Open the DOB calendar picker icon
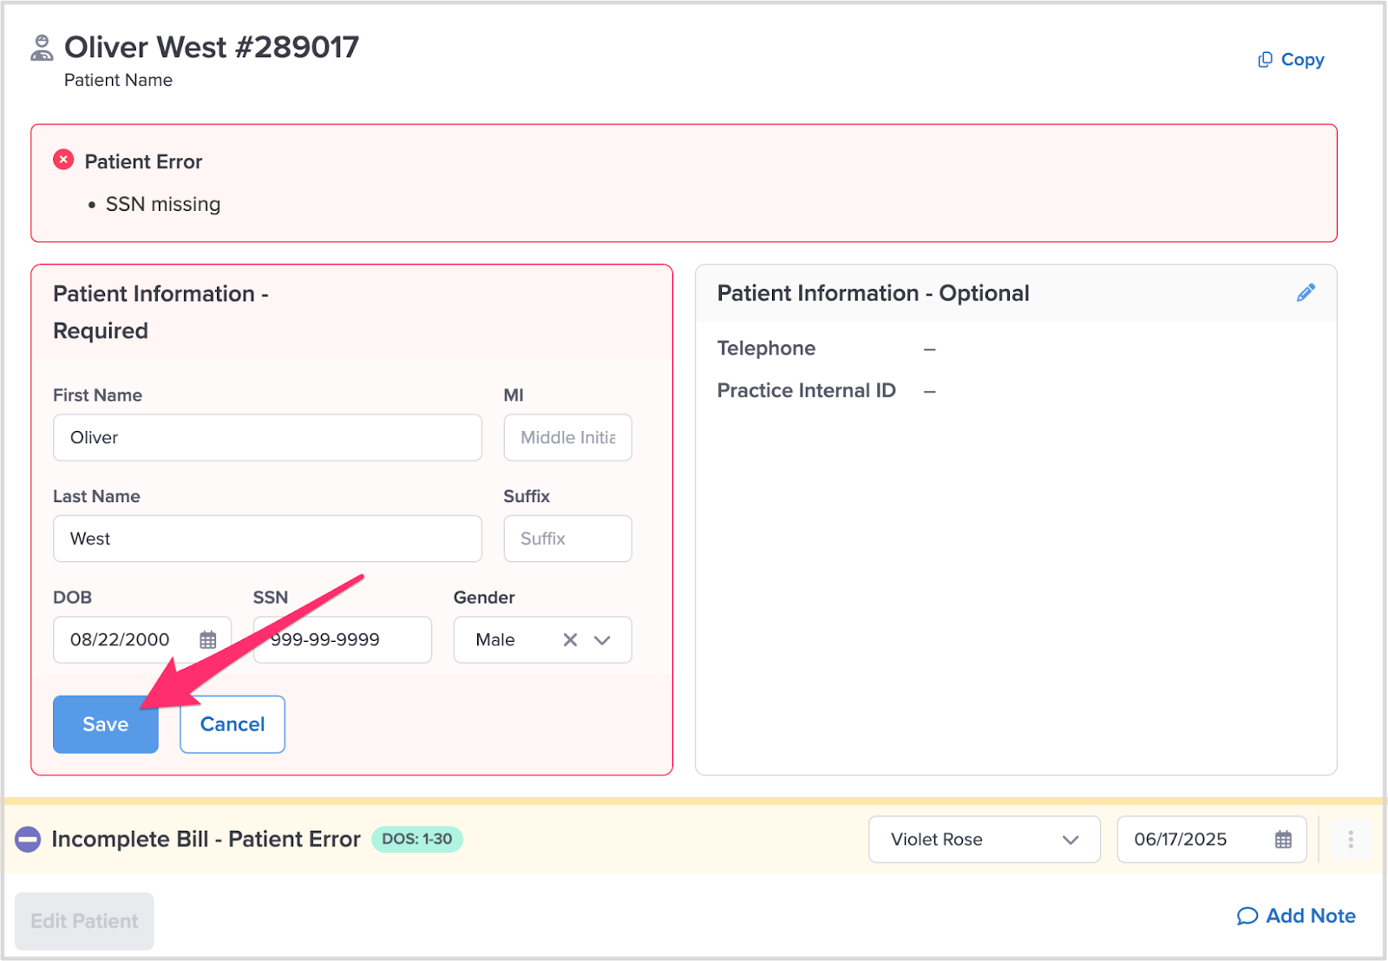 click(208, 640)
